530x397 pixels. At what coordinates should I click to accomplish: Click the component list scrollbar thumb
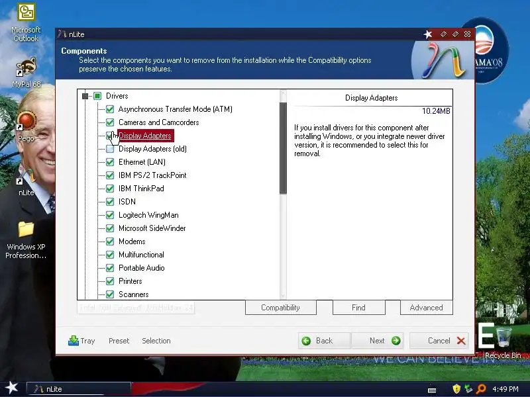click(x=284, y=148)
